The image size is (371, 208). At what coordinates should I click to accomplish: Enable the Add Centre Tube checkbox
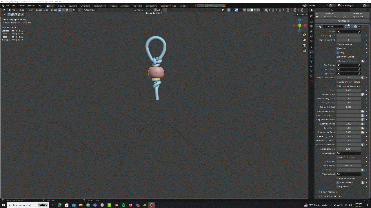pyautogui.click(x=338, y=157)
